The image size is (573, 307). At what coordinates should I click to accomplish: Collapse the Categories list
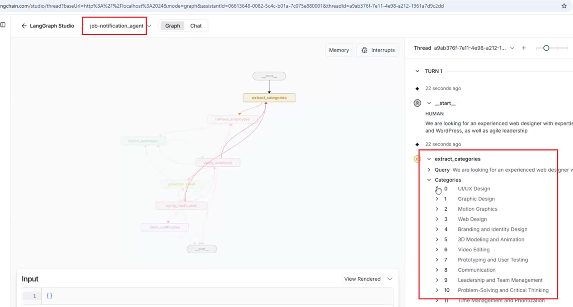click(429, 180)
